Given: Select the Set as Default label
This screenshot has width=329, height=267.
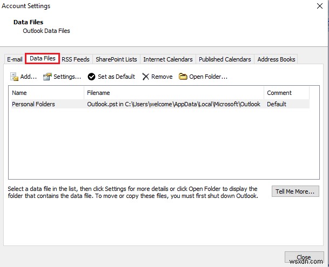Looking at the screenshot, I should point(117,77).
